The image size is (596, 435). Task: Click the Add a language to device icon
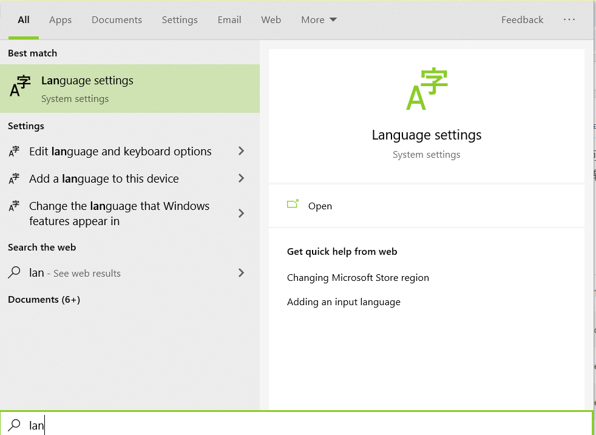click(x=14, y=178)
